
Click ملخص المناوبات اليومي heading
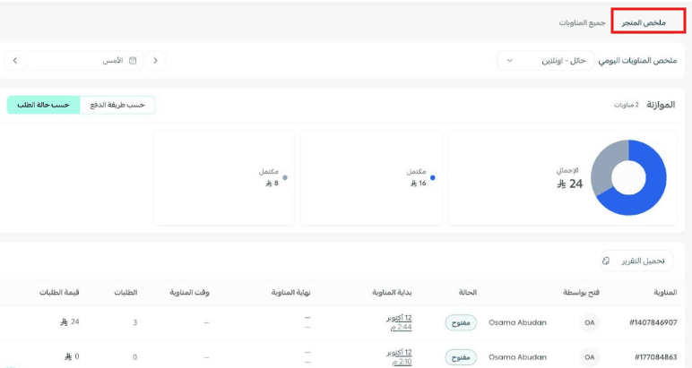click(637, 61)
